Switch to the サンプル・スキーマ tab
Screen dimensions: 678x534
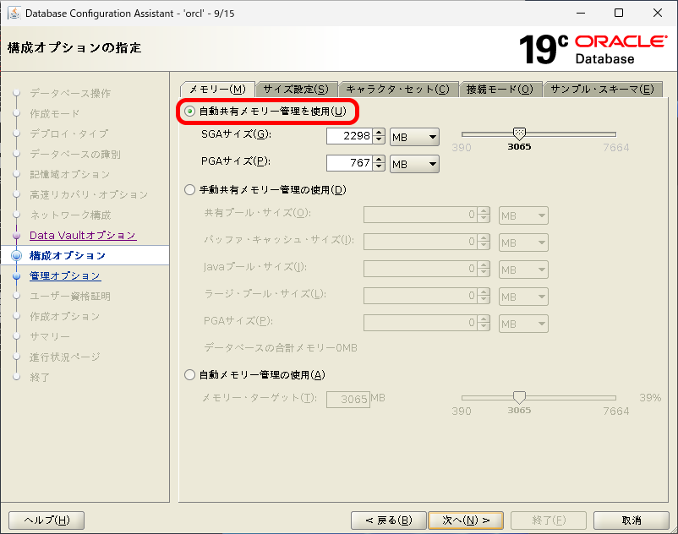pos(603,87)
